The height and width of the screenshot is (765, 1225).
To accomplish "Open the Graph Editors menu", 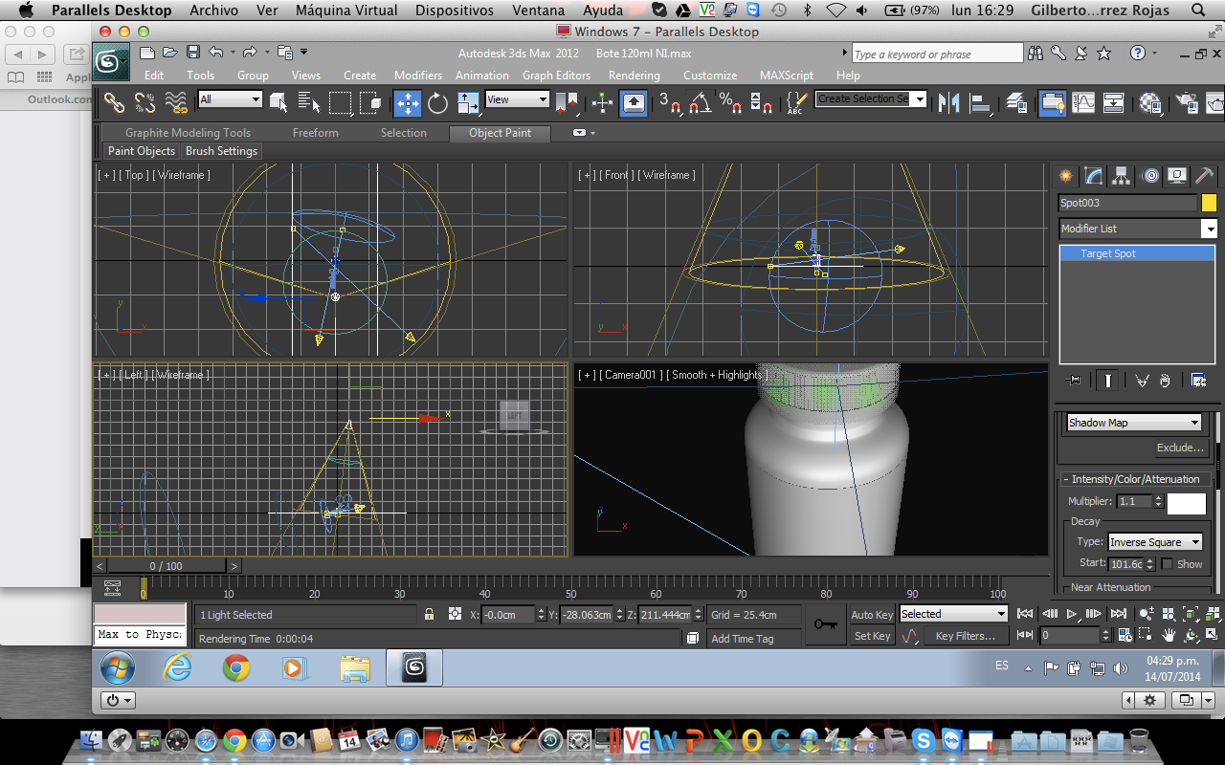I will (556, 76).
